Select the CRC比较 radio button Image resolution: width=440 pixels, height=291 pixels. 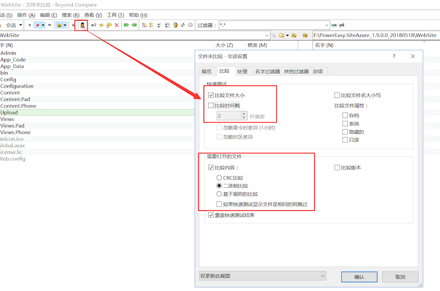coord(219,178)
